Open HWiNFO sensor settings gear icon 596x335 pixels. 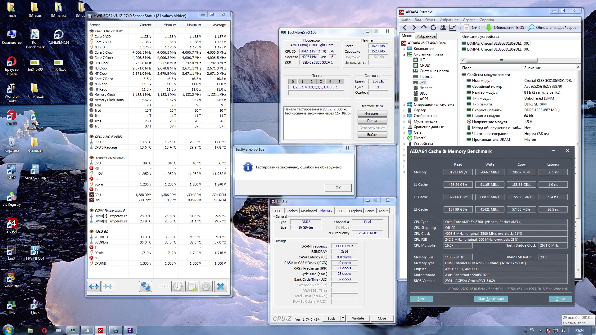pyautogui.click(x=206, y=287)
